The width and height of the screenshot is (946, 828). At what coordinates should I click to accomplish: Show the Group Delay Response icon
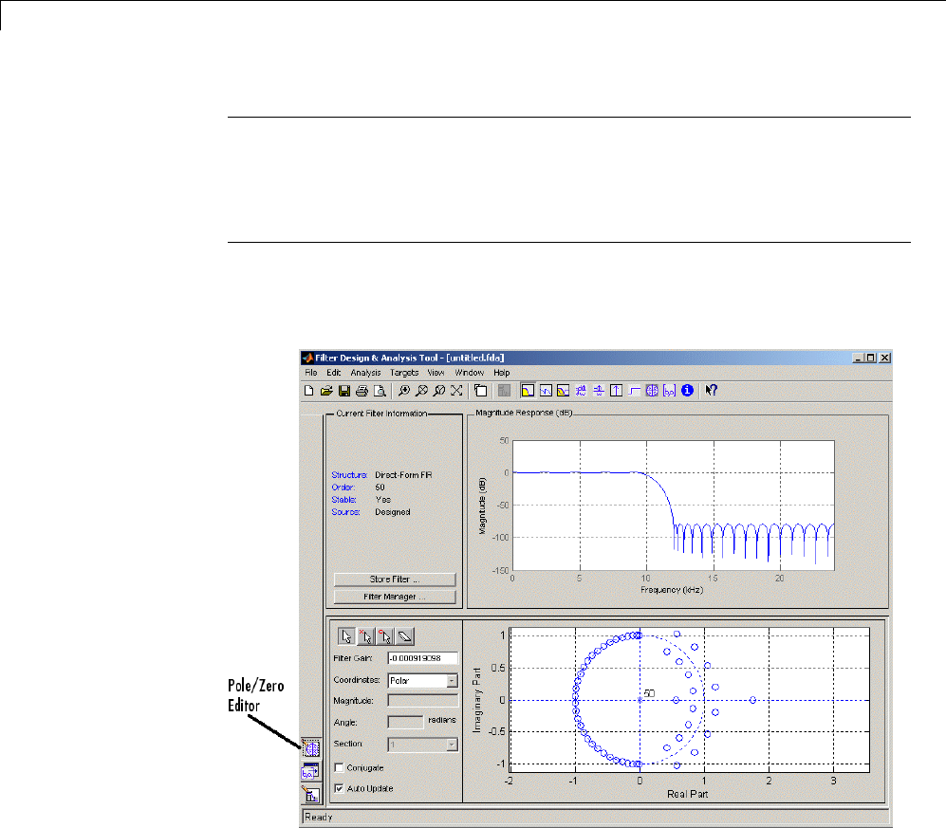(581, 391)
